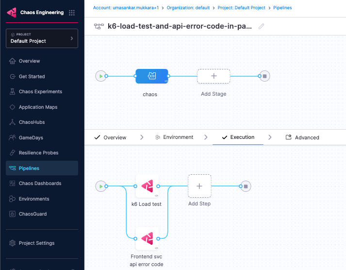346x270 pixels.
Task: Open the module switcher grid icon
Action: point(72,13)
